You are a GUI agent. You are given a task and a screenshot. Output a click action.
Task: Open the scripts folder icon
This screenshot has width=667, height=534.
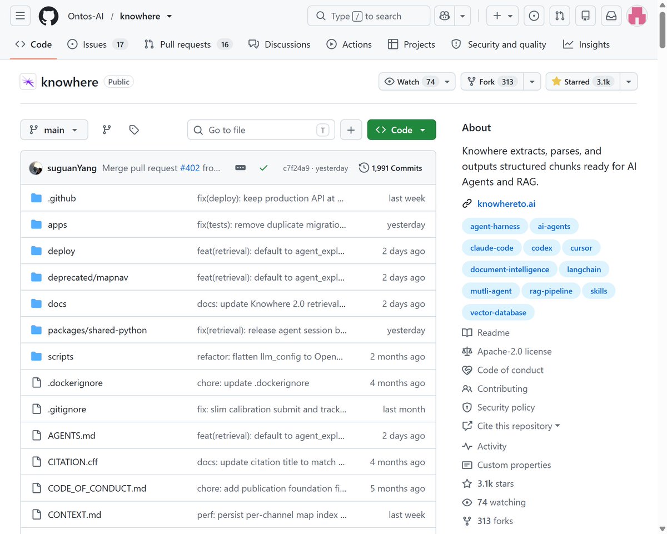click(x=37, y=357)
